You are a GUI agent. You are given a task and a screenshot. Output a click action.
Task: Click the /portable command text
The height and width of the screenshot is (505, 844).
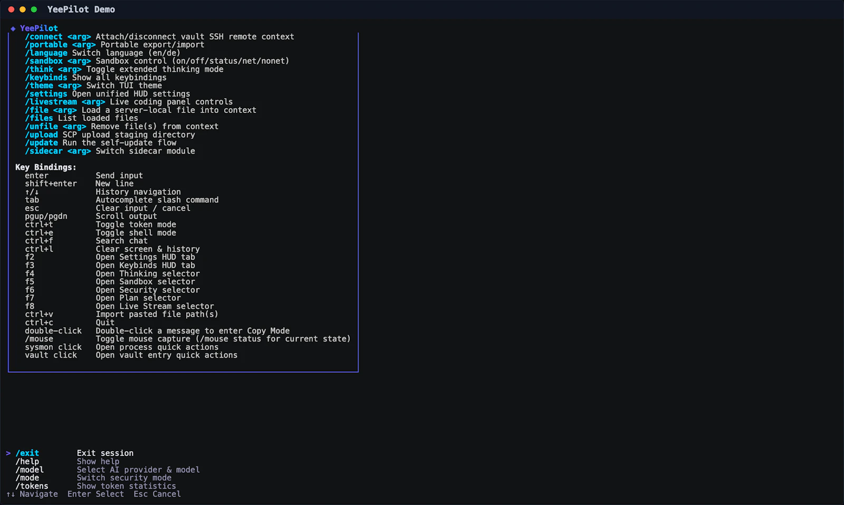[x=46, y=45]
